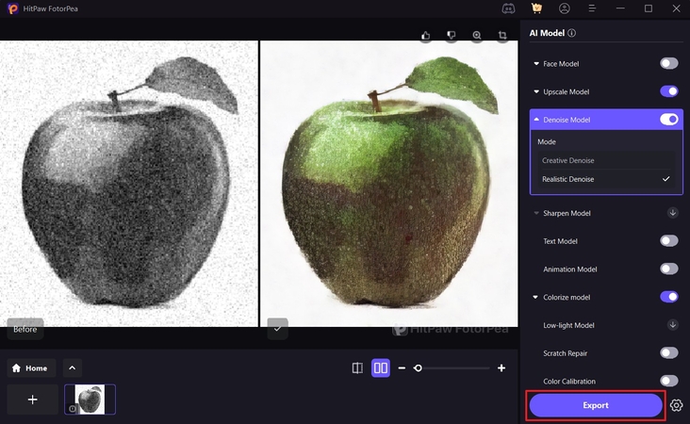Expand the Face Model section arrow
The height and width of the screenshot is (424, 690).
coord(536,64)
